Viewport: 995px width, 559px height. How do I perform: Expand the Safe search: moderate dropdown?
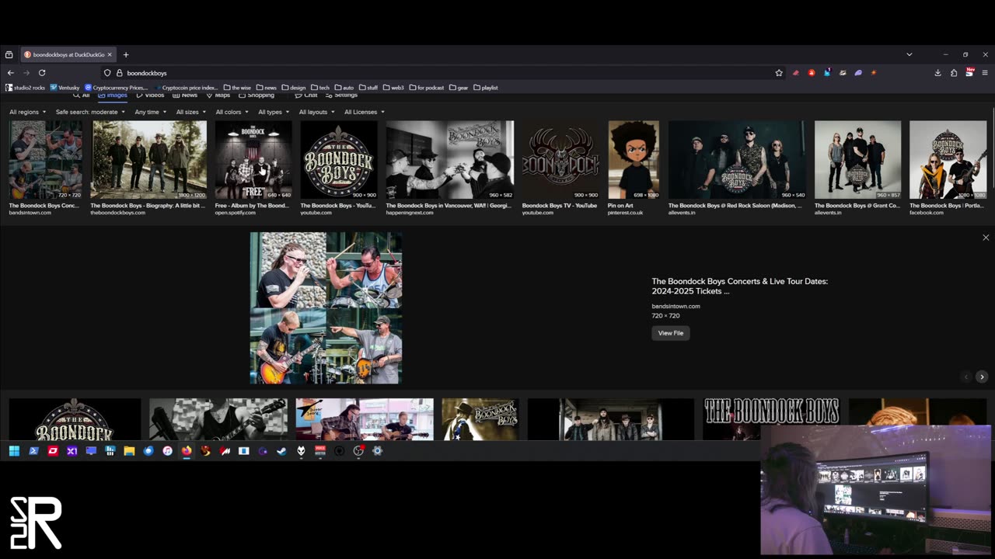click(90, 112)
